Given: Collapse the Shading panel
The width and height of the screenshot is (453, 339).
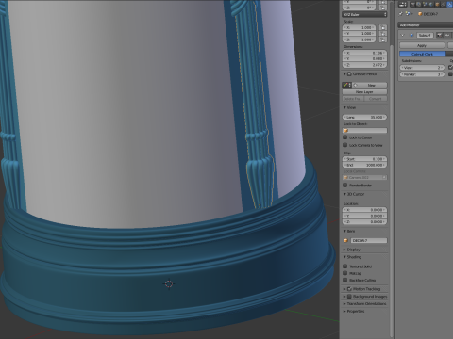Looking at the screenshot, I should 345,257.
